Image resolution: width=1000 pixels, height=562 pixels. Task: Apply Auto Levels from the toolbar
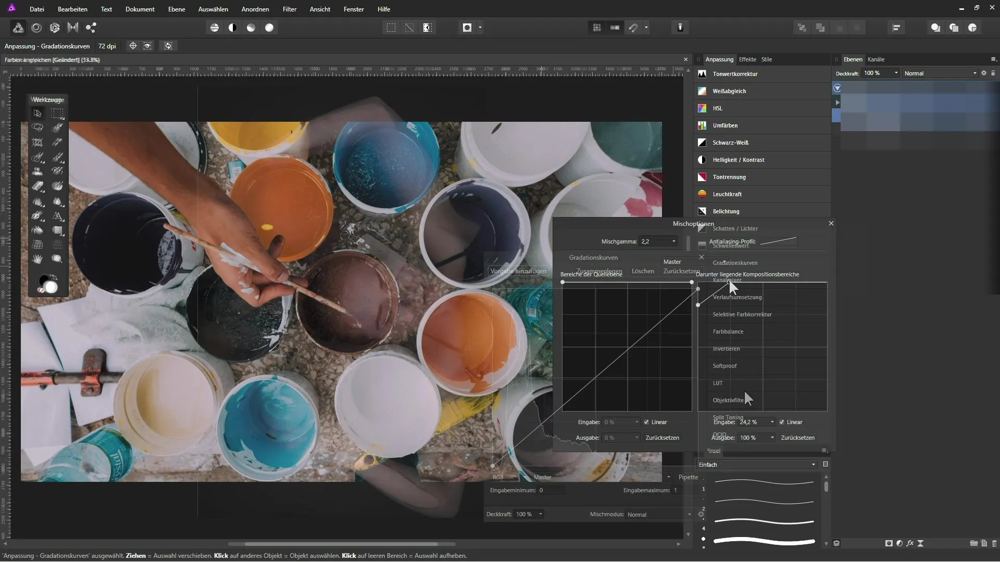pos(215,28)
